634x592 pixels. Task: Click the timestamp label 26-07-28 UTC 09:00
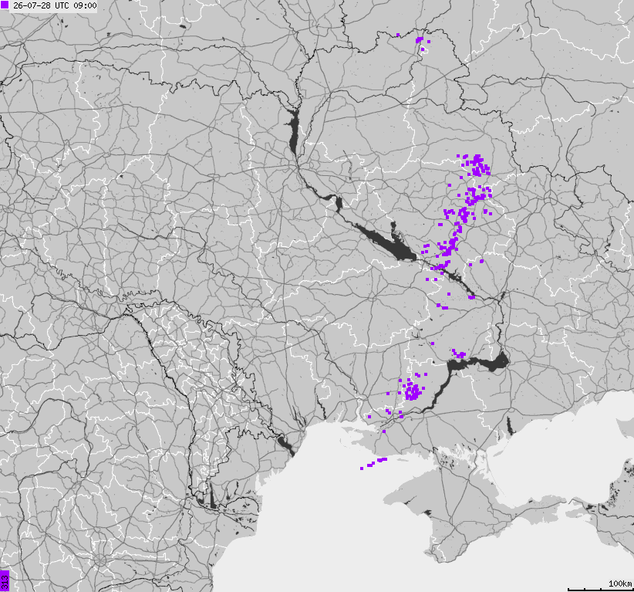pos(55,5)
